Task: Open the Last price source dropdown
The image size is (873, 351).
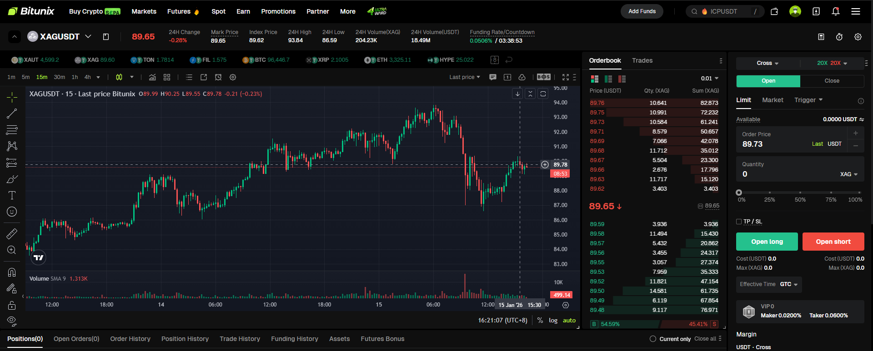Action: point(465,77)
